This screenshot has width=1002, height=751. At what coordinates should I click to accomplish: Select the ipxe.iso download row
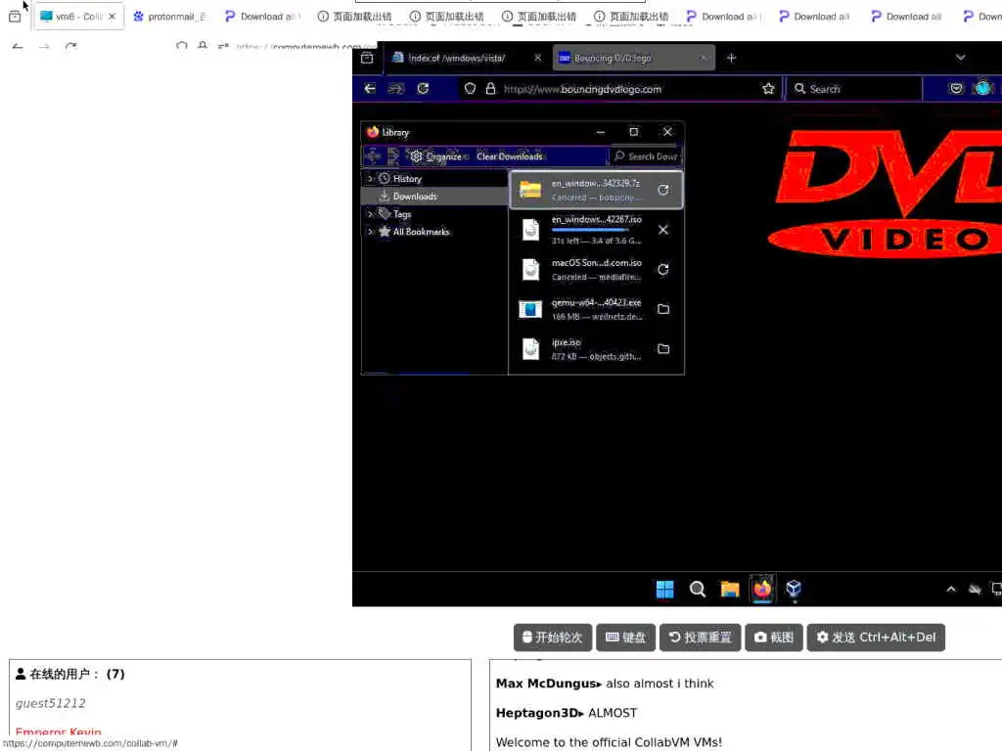coord(596,349)
